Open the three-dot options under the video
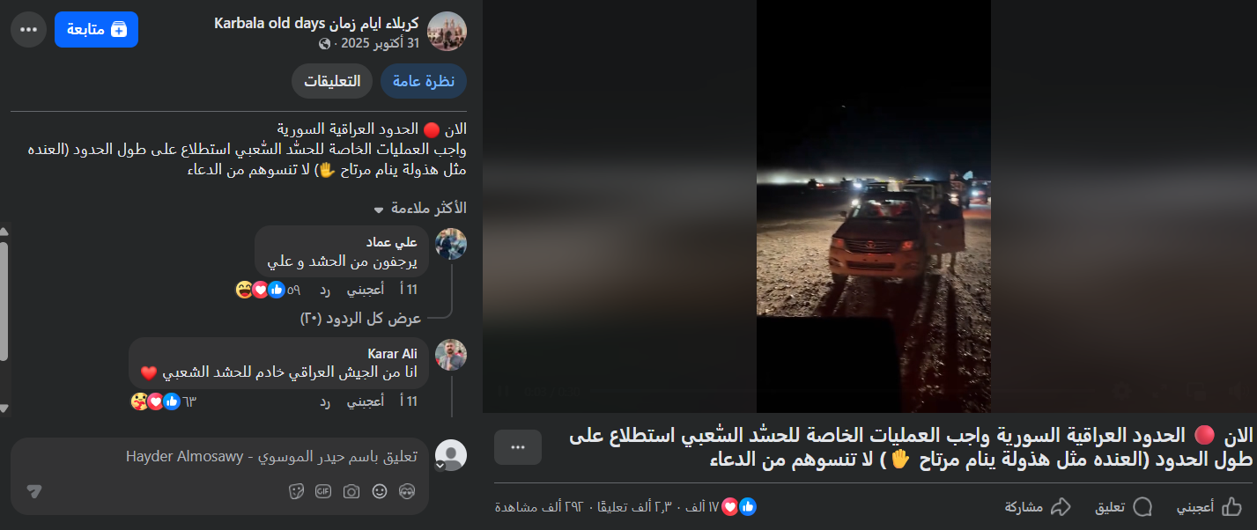 [518, 447]
